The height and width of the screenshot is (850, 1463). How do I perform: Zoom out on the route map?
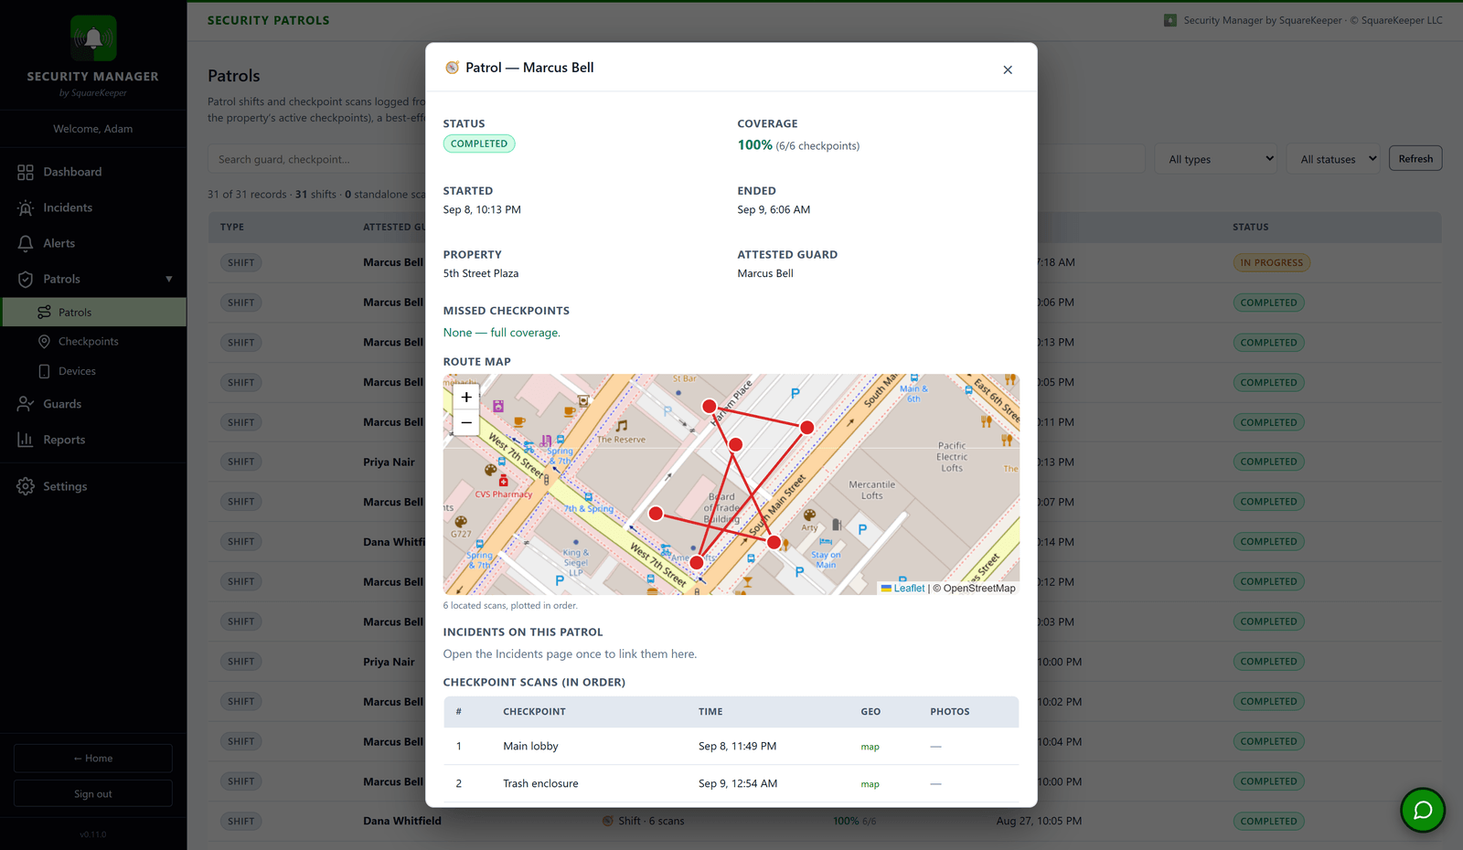click(x=466, y=422)
